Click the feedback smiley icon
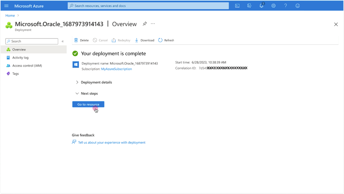This screenshot has width=344, height=194. 297,6
